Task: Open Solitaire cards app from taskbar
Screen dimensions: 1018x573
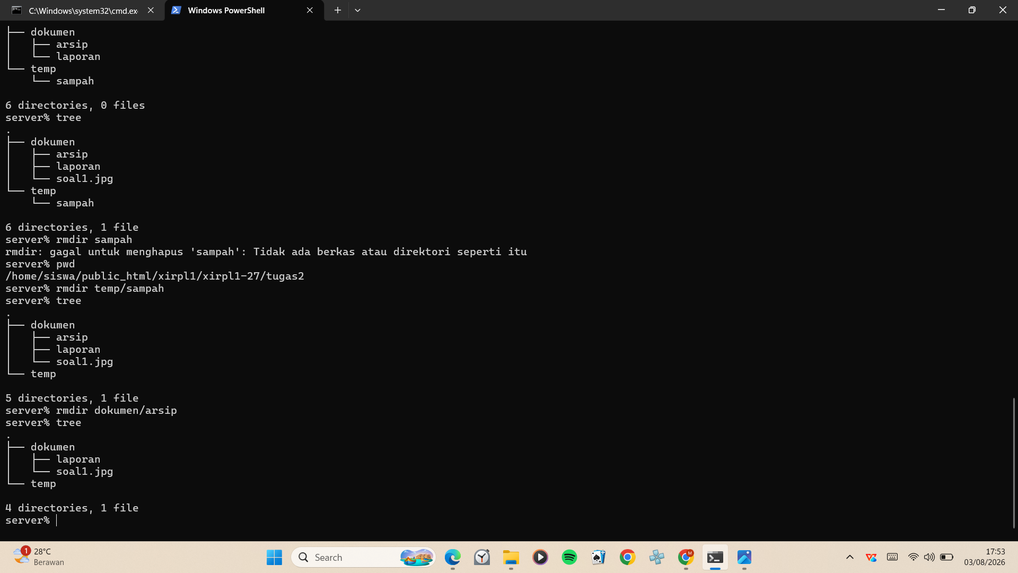Action: pyautogui.click(x=598, y=558)
